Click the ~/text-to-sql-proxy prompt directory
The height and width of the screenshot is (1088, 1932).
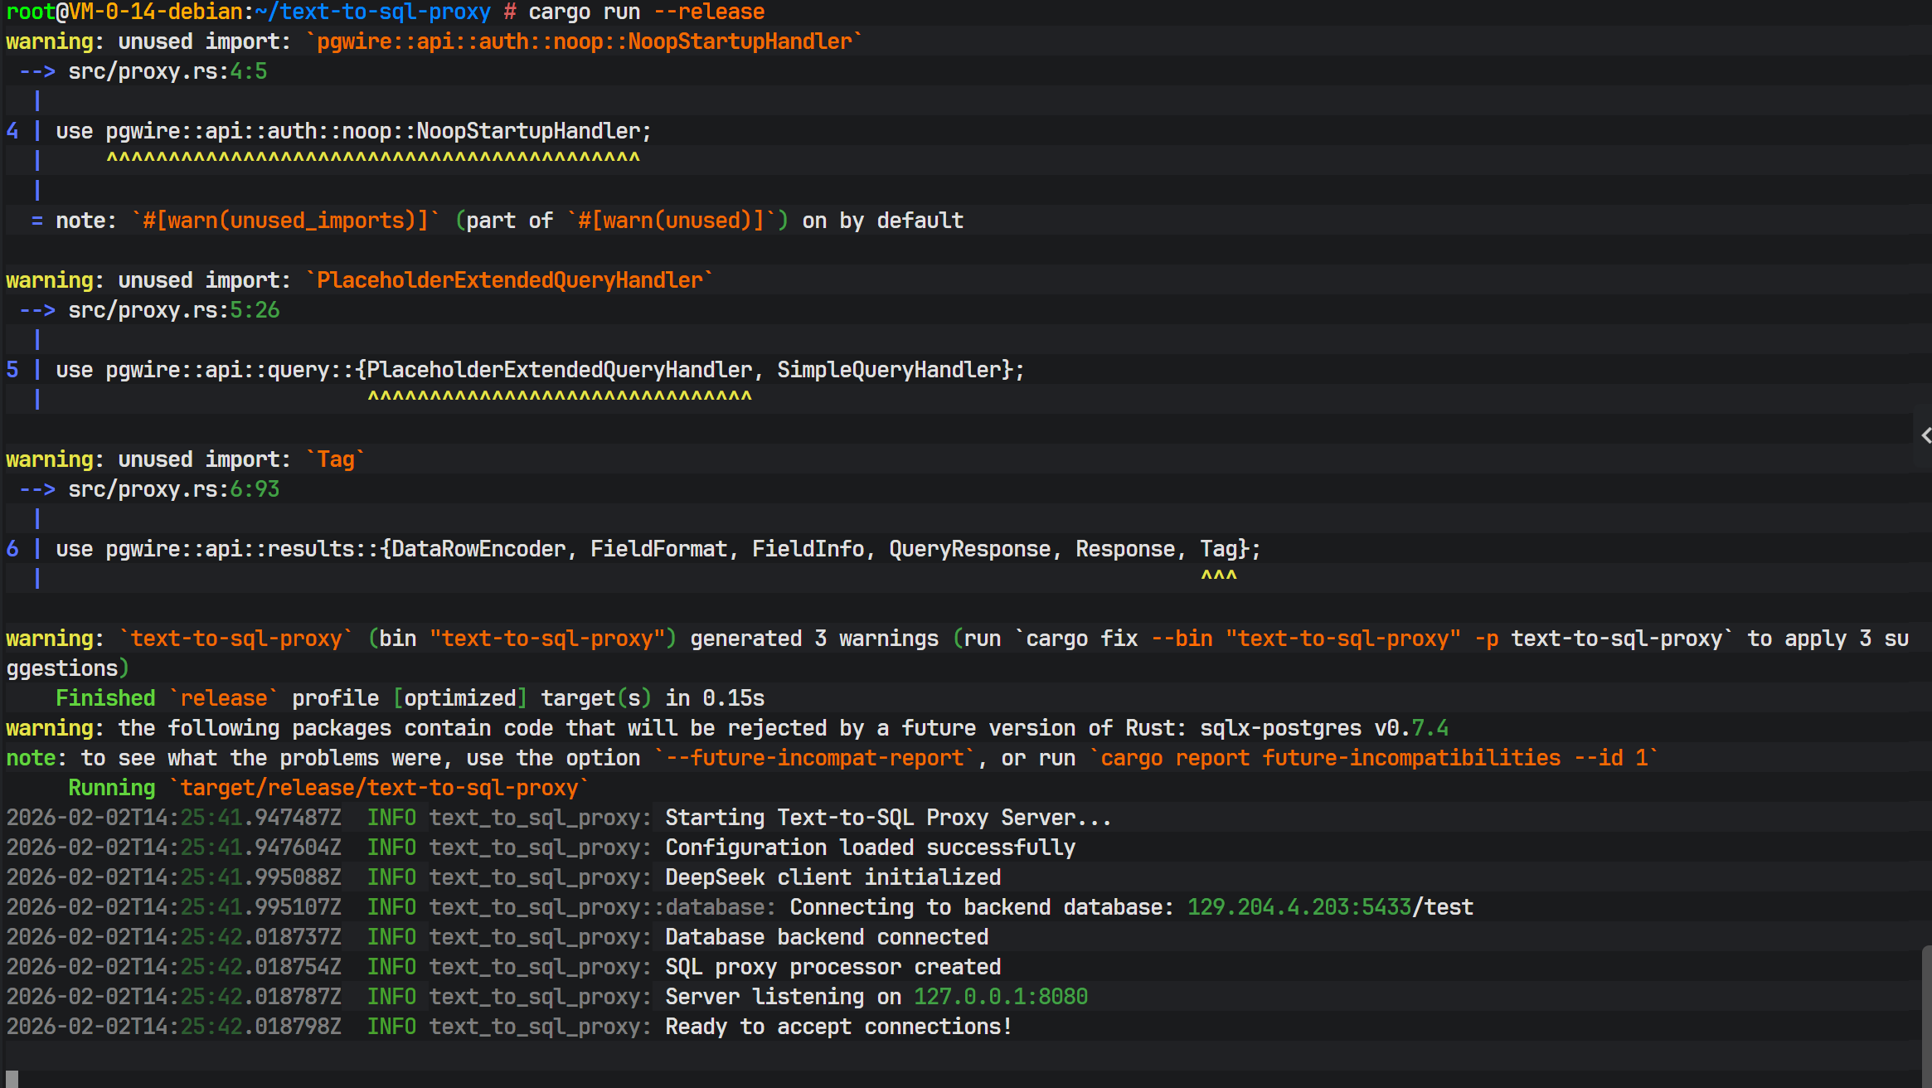372,12
